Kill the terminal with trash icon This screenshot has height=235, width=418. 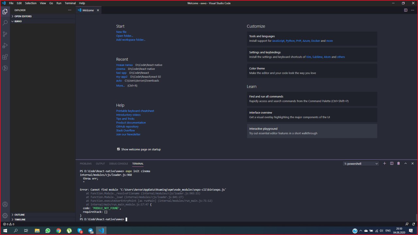398,164
